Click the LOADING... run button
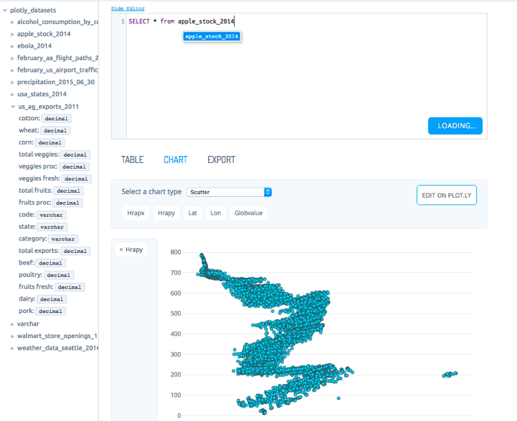Viewport: 517px width, 421px height. point(455,126)
